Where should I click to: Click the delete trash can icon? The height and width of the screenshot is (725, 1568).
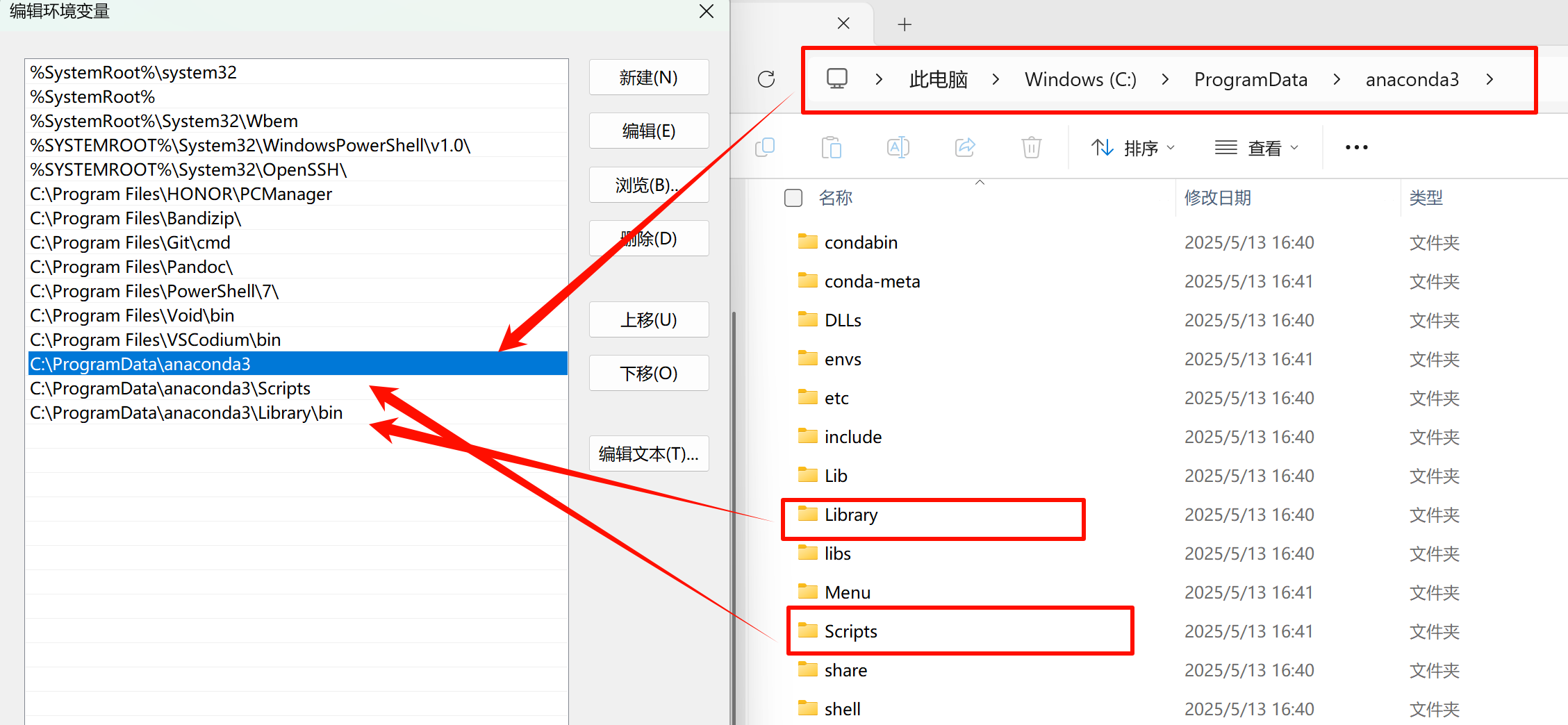click(x=1031, y=147)
